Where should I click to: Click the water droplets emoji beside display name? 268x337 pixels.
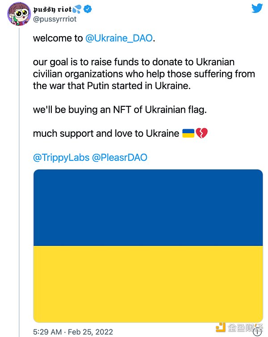[78, 9]
